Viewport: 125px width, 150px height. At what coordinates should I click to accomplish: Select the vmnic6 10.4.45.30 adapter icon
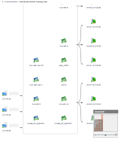pos(93,41)
